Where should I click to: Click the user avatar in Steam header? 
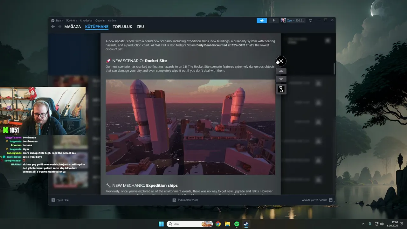tap(283, 21)
